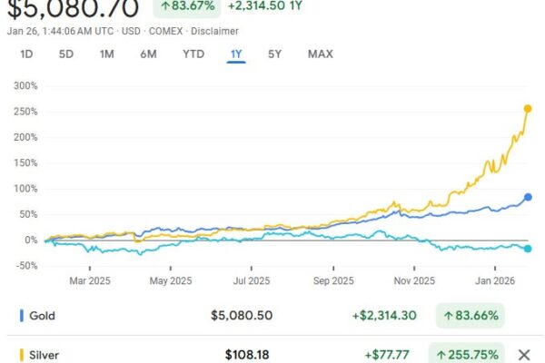The width and height of the screenshot is (545, 363).
Task: Choose the selected 1Y range tab
Action: 236,54
